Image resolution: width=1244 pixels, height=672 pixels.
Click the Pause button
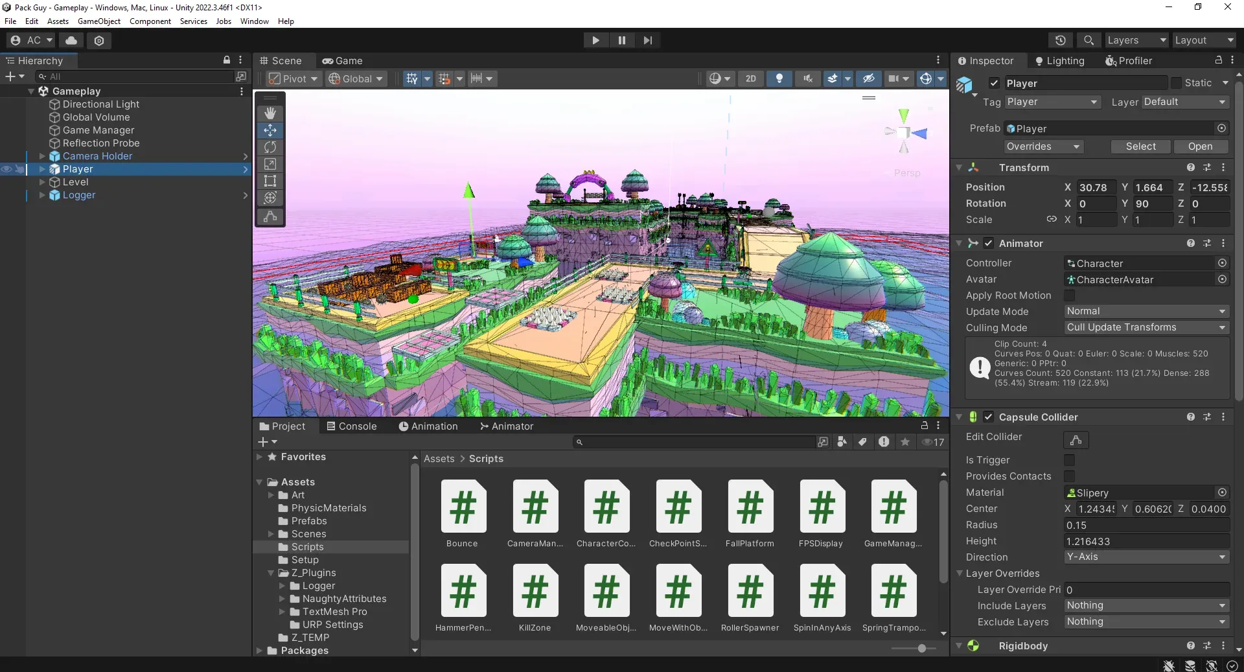point(622,40)
